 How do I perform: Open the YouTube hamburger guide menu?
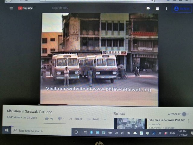11,8
